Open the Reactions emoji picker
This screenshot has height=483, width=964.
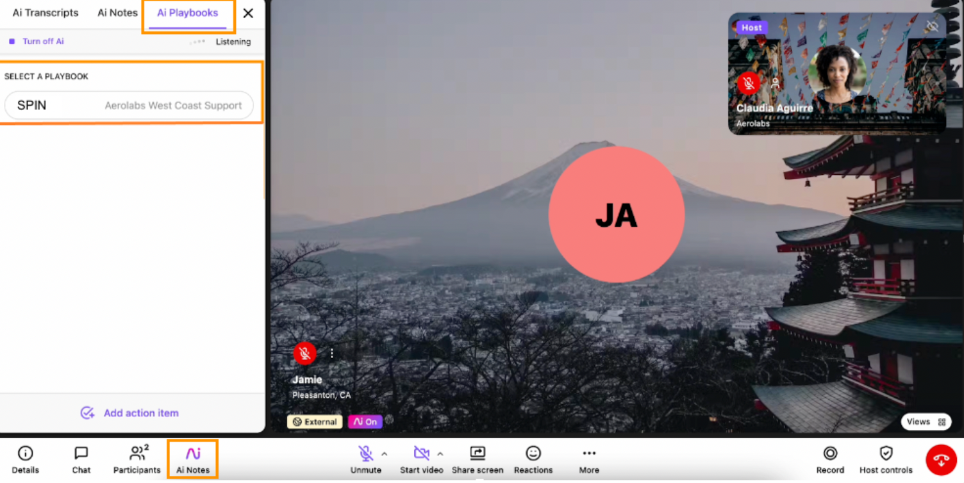coord(533,454)
